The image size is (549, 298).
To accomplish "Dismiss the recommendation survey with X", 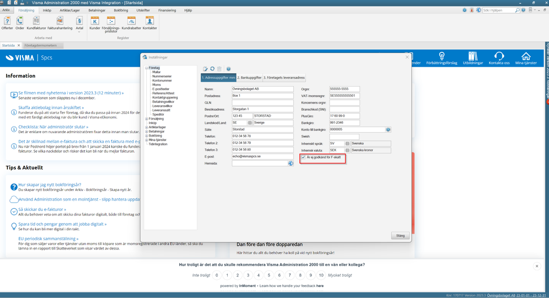I will 537,266.
